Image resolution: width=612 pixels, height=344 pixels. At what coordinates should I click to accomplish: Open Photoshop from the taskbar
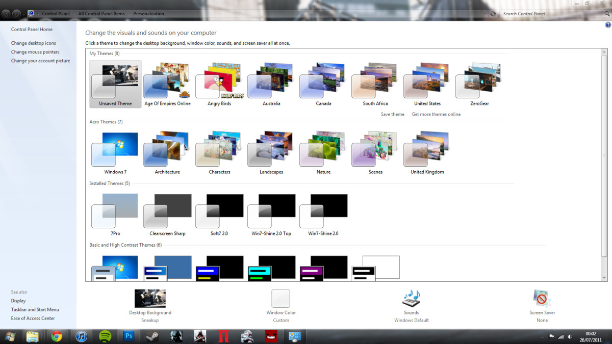129,336
